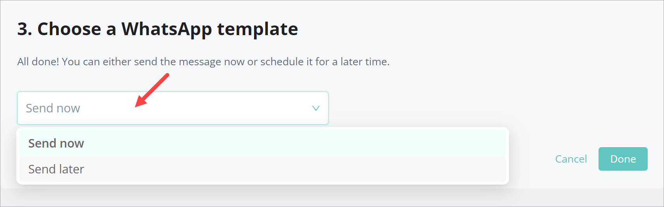
Task: Toggle the teal chevron on the select box
Action: coord(316,108)
